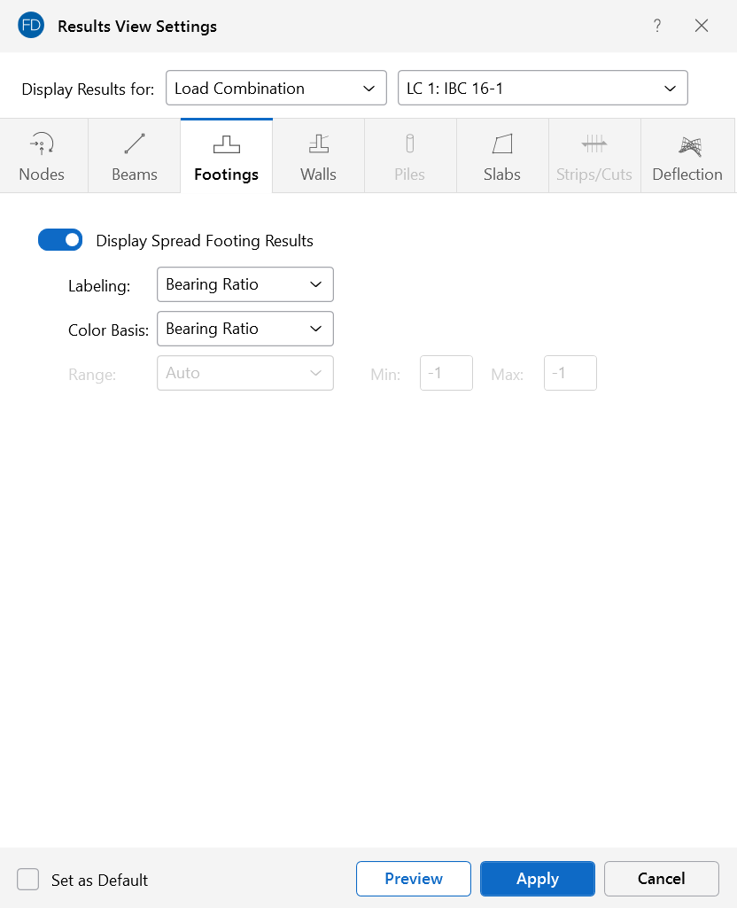Switch to the Walls tab label
The width and height of the screenshot is (737, 908).
pos(318,175)
